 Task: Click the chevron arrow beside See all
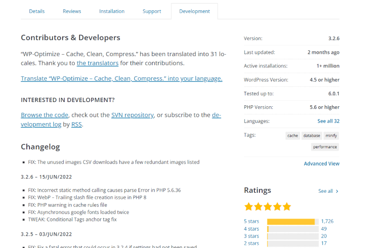pyautogui.click(x=337, y=191)
